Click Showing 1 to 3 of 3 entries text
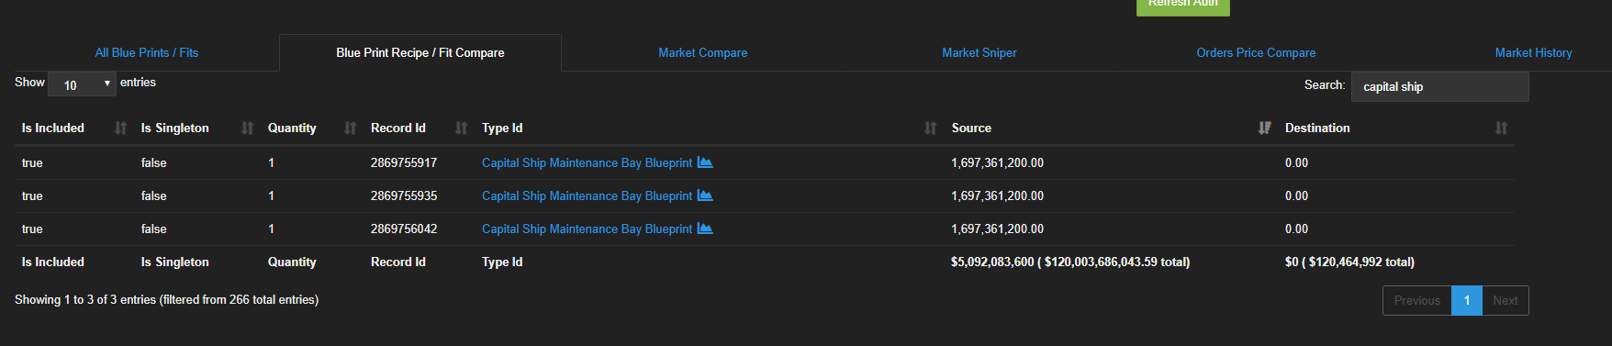Image resolution: width=1612 pixels, height=346 pixels. (166, 299)
